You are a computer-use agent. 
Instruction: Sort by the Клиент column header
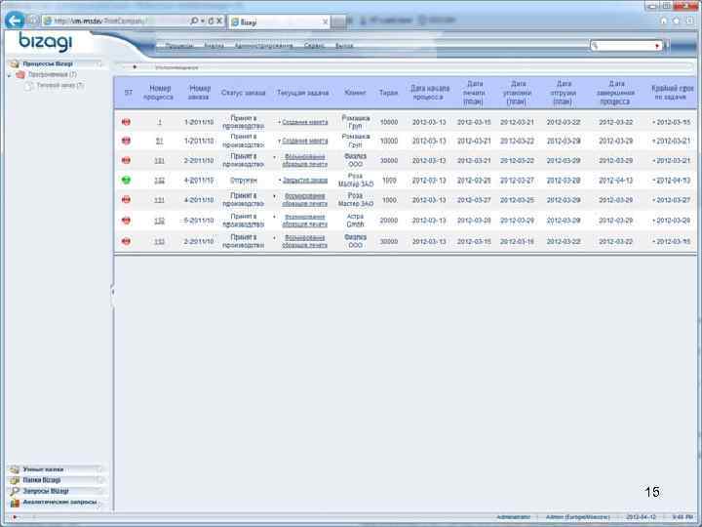(x=355, y=93)
